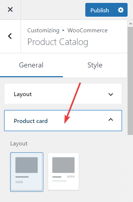Viewport: 133px width, 202px height.
Task: Click the Product Catalog heading
Action: click(x=58, y=42)
